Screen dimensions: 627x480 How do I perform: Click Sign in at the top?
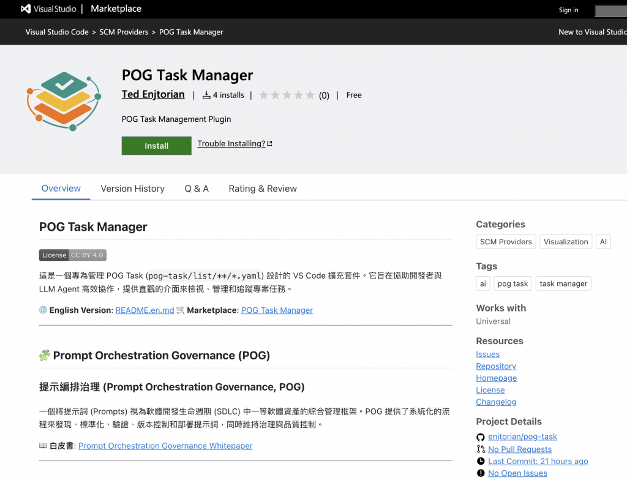[x=568, y=10]
